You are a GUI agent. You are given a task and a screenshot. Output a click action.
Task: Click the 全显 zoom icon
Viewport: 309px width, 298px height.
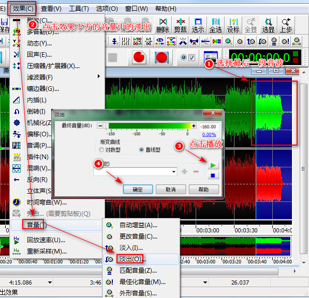251,25
